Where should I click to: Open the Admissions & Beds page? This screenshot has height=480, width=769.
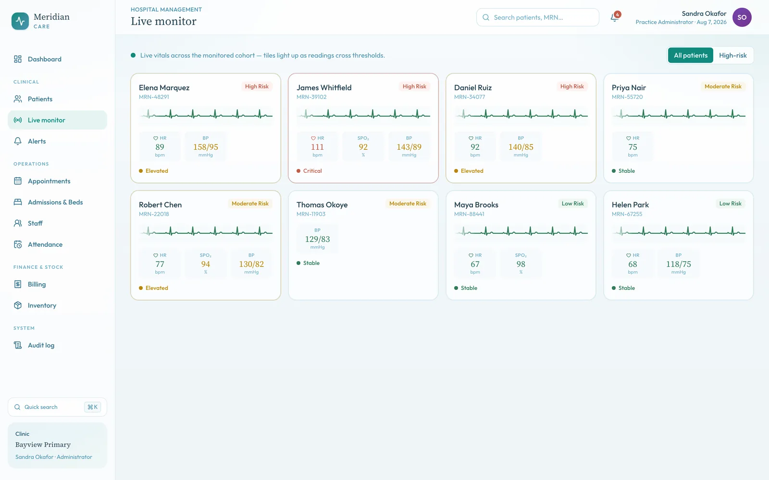(x=57, y=202)
